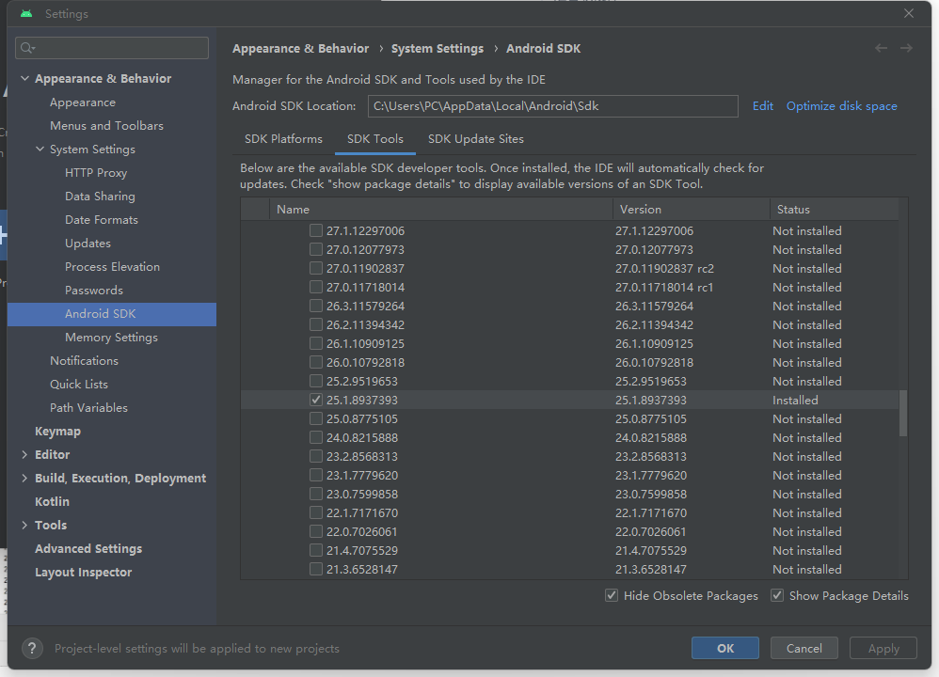Click the Name column header
Viewport: 939px width, 677px height.
441,210
